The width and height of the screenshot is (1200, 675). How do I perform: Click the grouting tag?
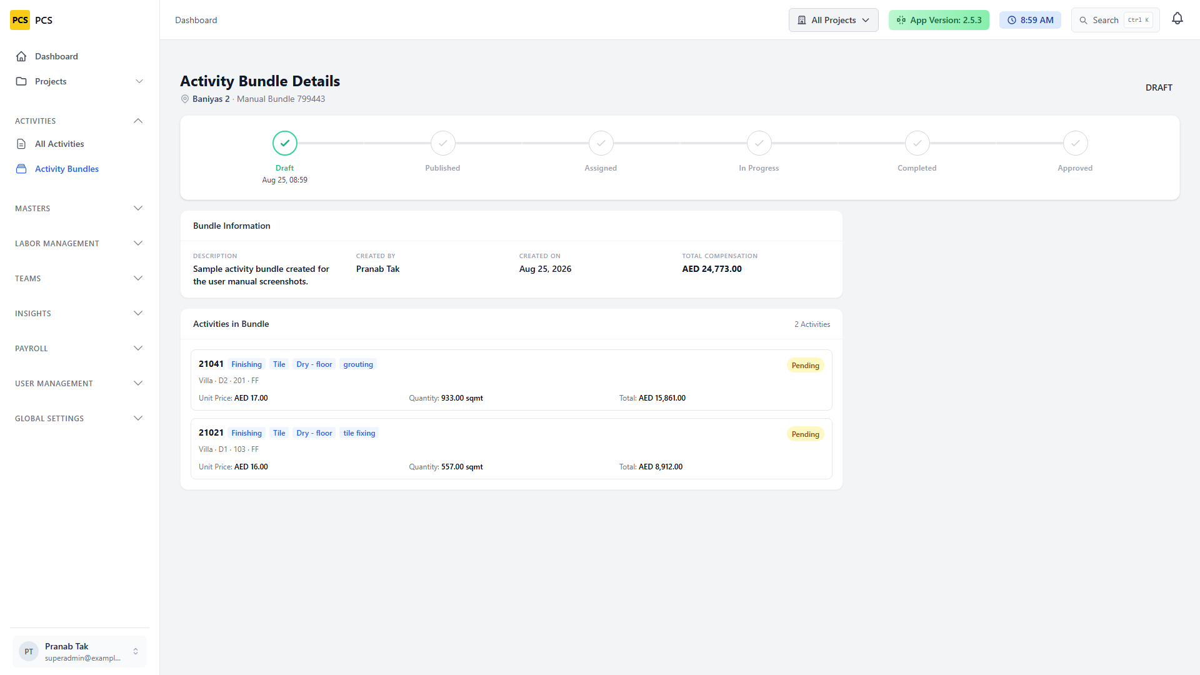pos(357,364)
